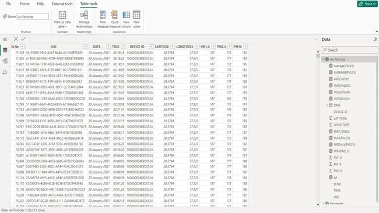
Task: Open the DATE column filter dropdown
Action: [108, 47]
